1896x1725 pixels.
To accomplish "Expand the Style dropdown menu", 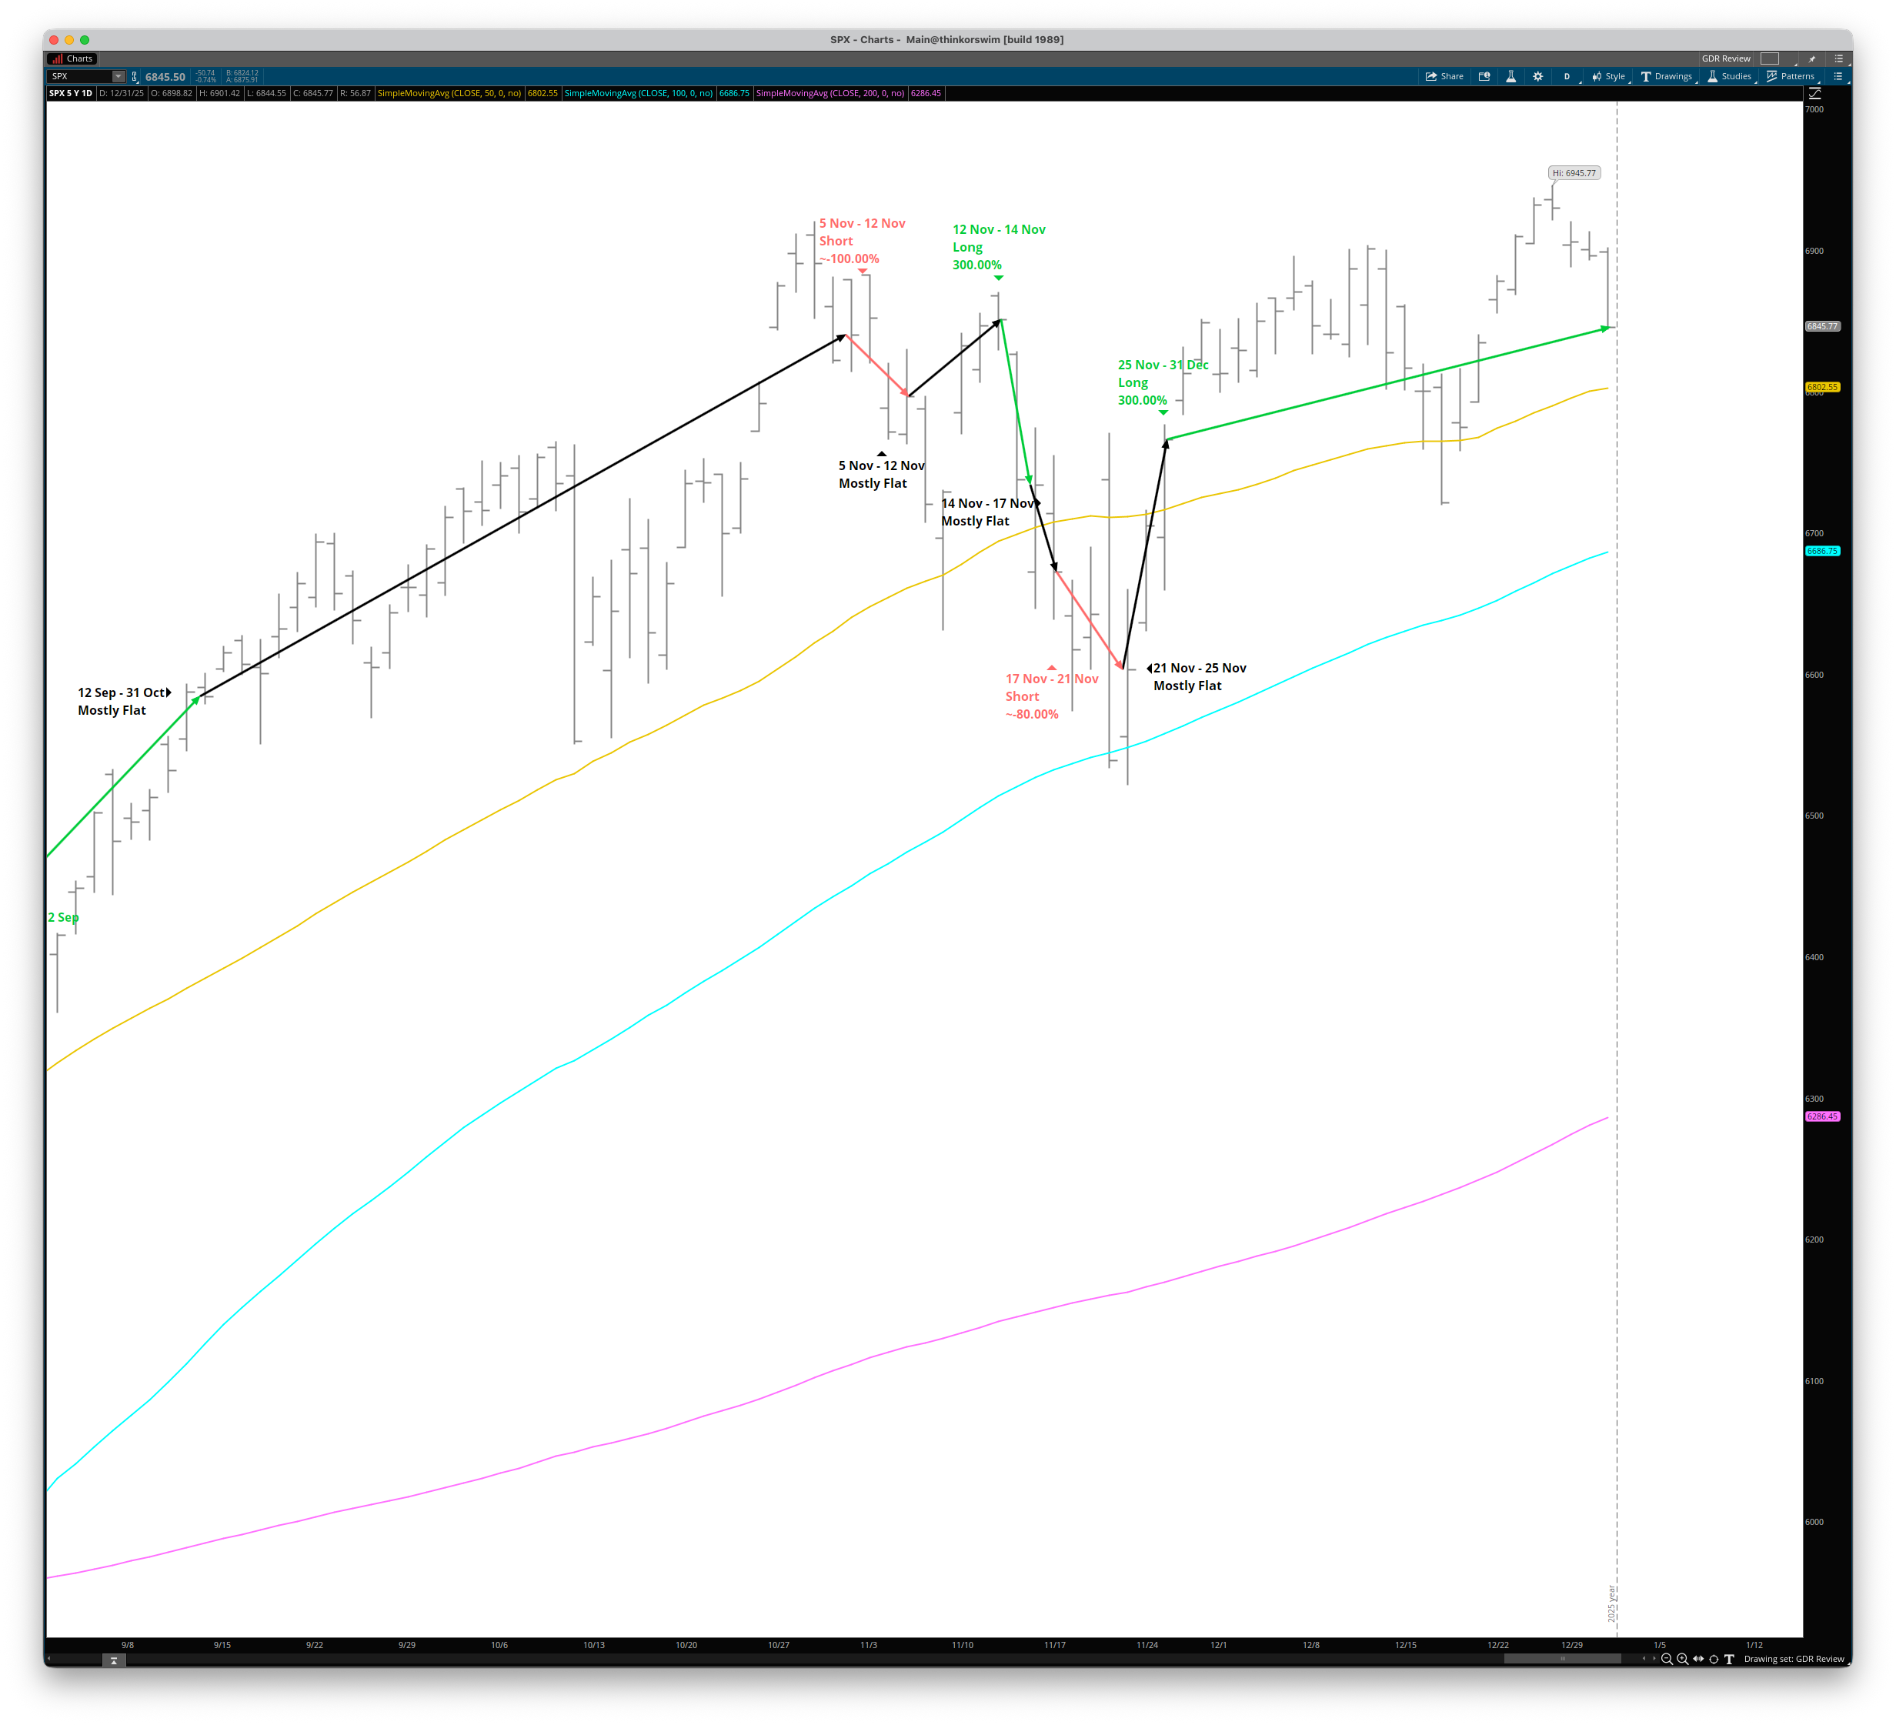I will (x=1608, y=76).
